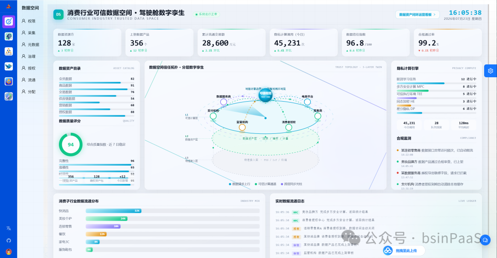
Task: Click the 美妆品牌方 compliance entry
Action: tap(436, 164)
